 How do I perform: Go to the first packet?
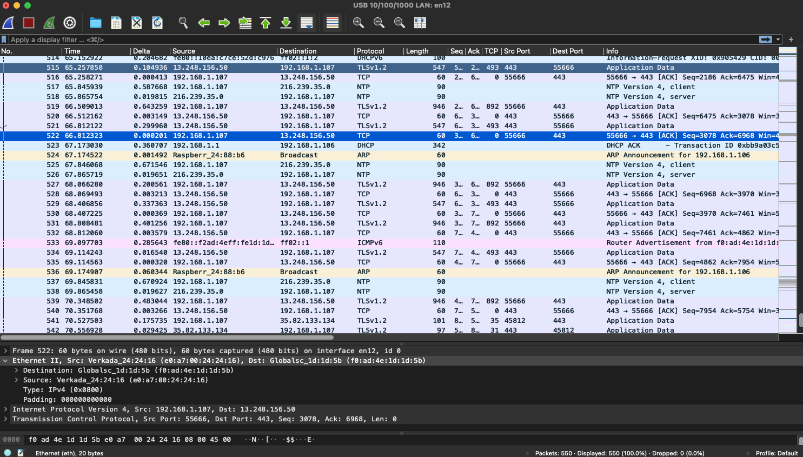tap(266, 23)
